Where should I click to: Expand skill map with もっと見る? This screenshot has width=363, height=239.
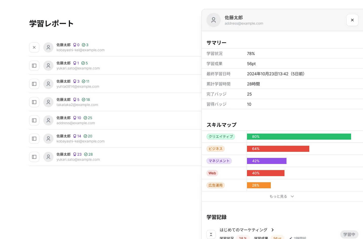pyautogui.click(x=282, y=196)
